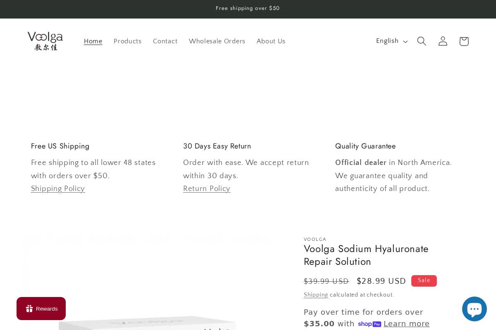Click the Voolga store logo
This screenshot has height=330, width=496.
pos(45,41)
